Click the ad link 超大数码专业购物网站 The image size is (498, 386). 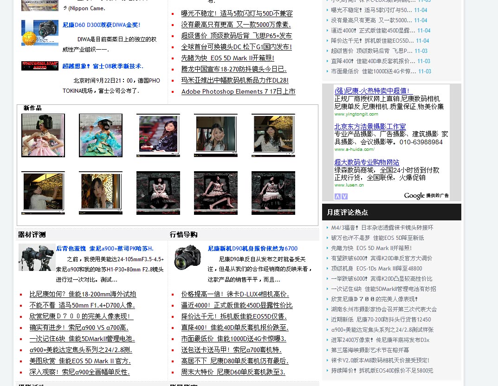(367, 162)
